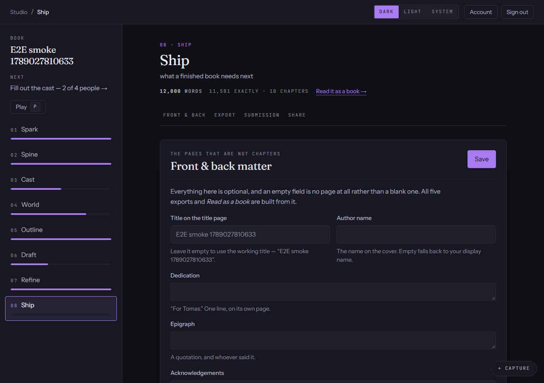Screen dimensions: 544x383
Task: Switch to the Export tab
Action: click(225, 115)
